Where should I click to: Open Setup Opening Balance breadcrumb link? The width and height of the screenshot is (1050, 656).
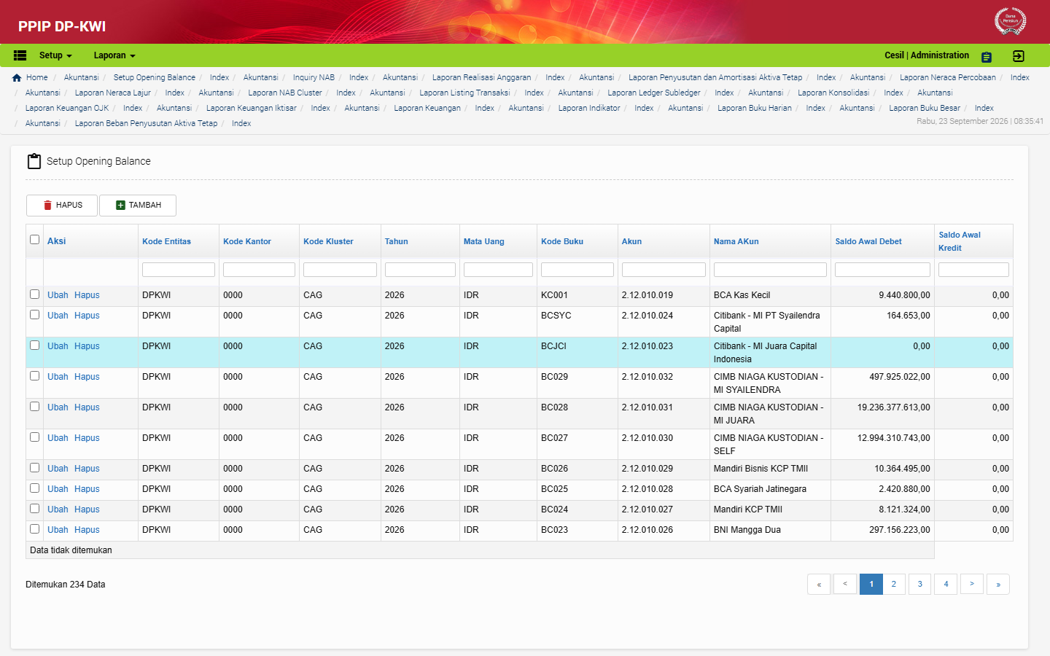coord(154,77)
